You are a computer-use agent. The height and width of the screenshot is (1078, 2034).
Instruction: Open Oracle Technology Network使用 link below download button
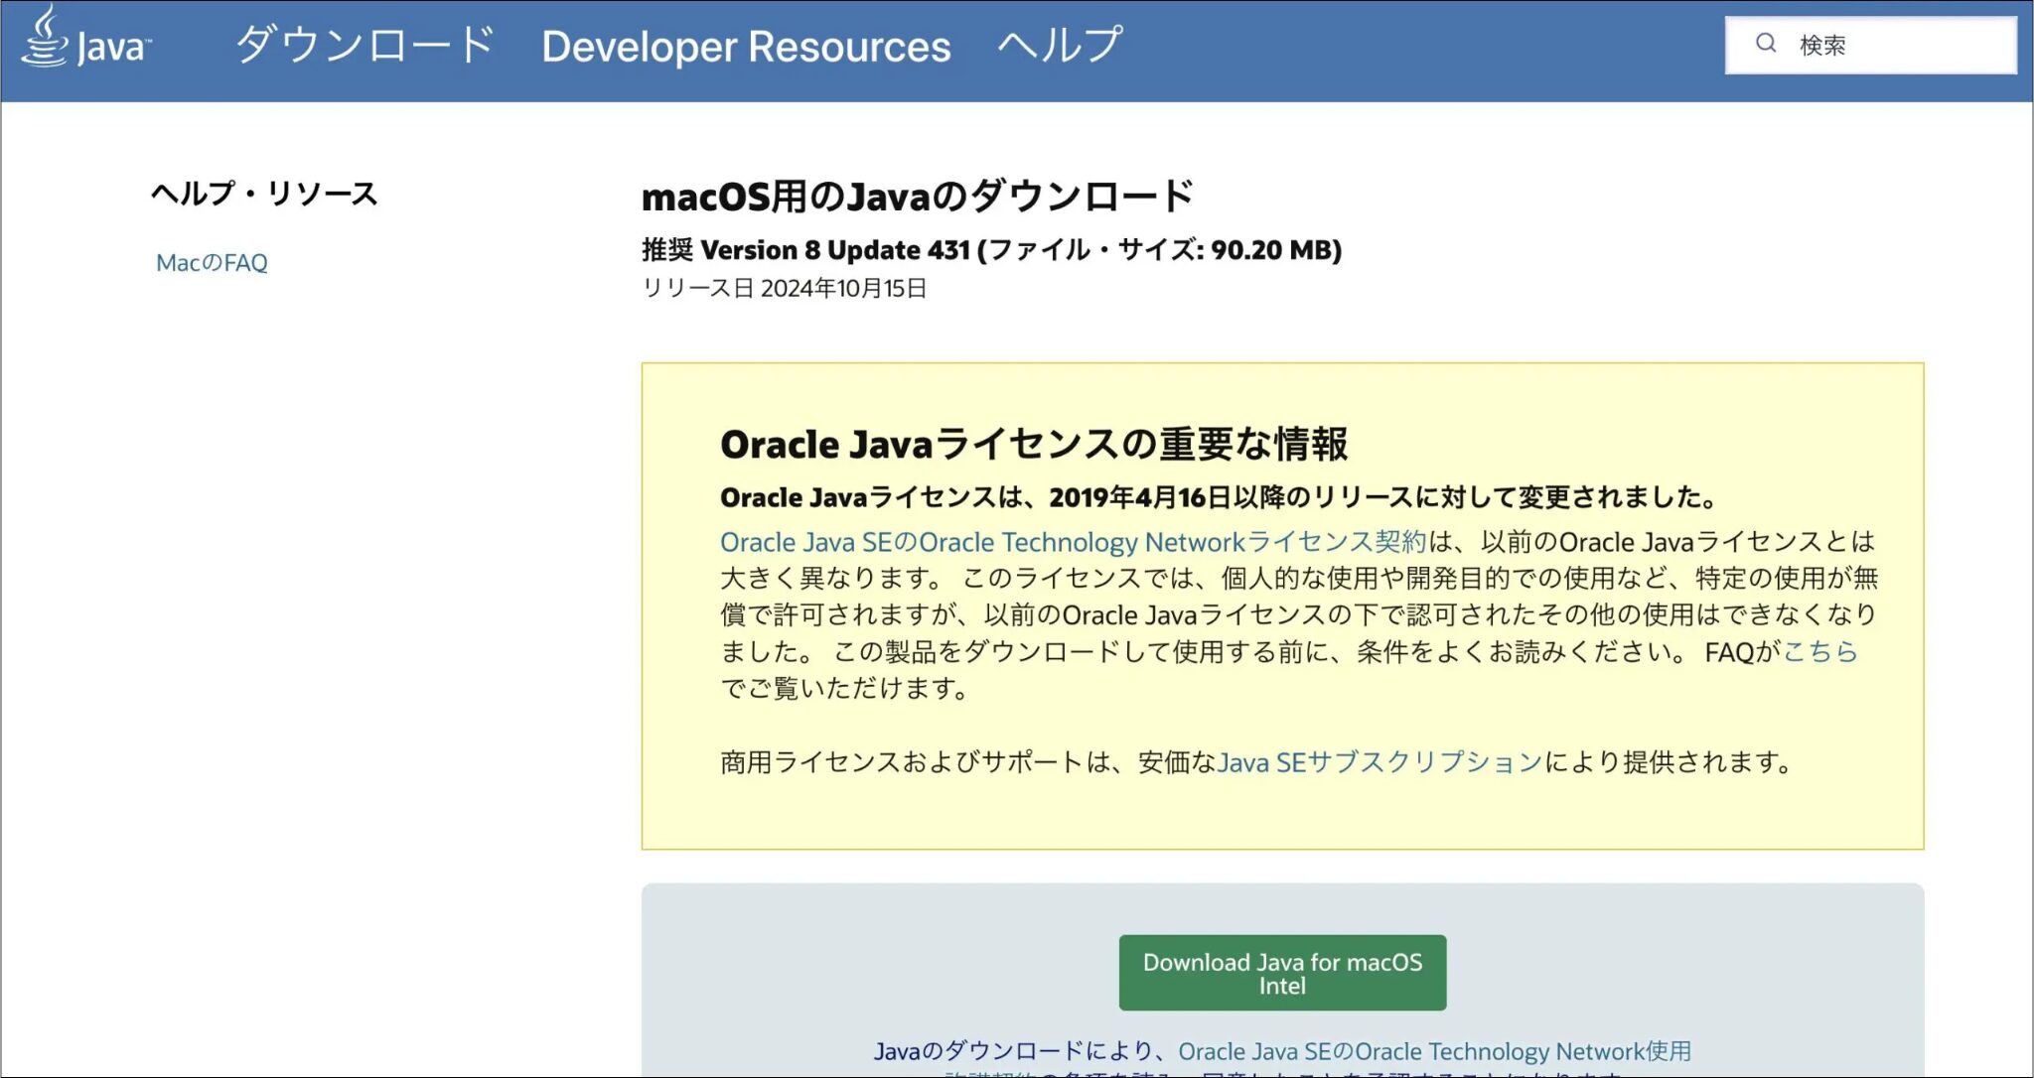[1434, 1051]
